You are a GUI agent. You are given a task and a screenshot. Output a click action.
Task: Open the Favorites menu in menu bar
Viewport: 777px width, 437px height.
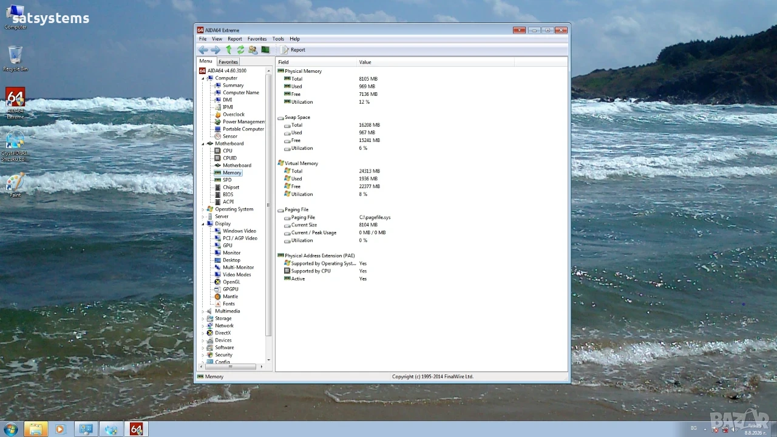click(257, 39)
